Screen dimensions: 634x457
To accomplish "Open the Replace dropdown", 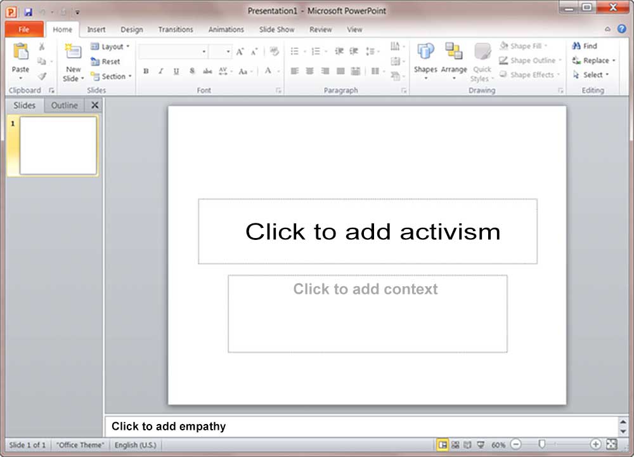I will pyautogui.click(x=593, y=61).
